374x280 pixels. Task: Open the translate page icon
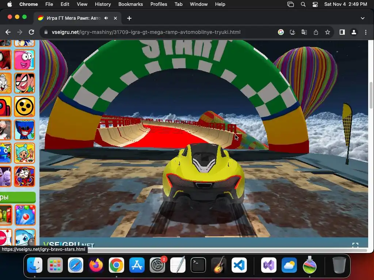pyautogui.click(x=304, y=32)
